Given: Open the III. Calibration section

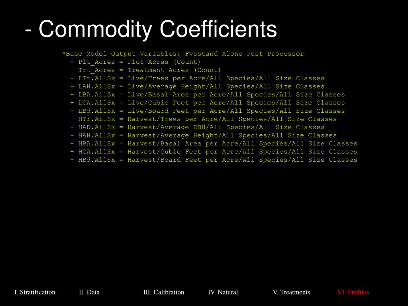Looking at the screenshot, I should [164, 292].
